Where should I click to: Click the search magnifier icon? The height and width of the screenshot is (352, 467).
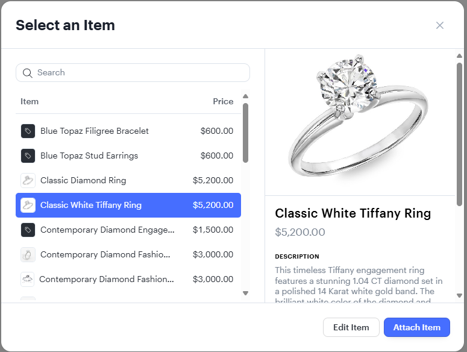pyautogui.click(x=27, y=73)
